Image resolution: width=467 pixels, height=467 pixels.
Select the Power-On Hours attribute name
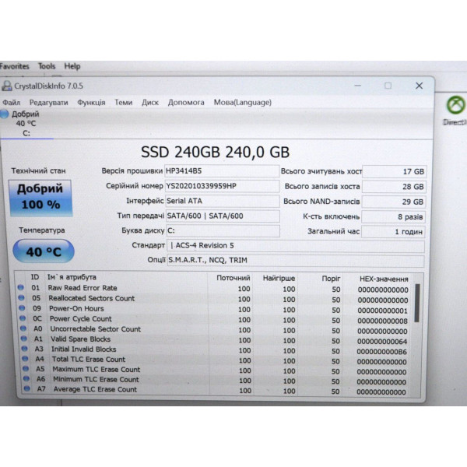point(76,308)
